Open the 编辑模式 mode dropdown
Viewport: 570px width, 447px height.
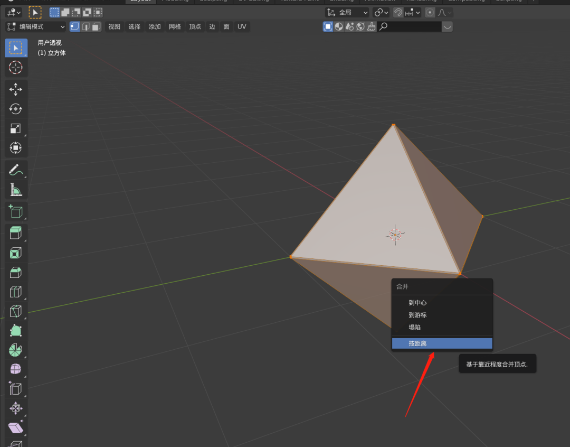(x=36, y=26)
